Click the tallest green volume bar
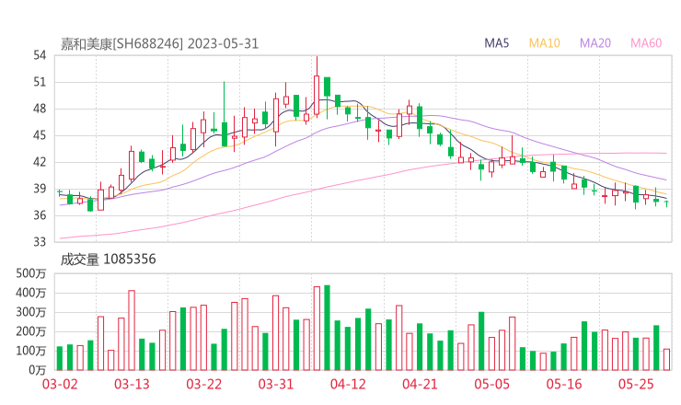The height and width of the screenshot is (405, 681). 327,328
